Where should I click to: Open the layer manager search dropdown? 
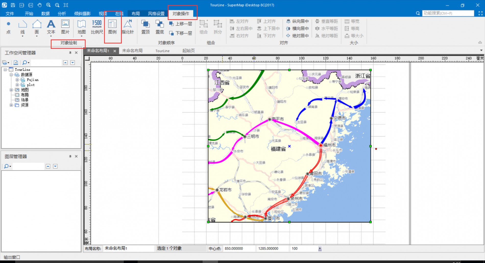pos(10,166)
